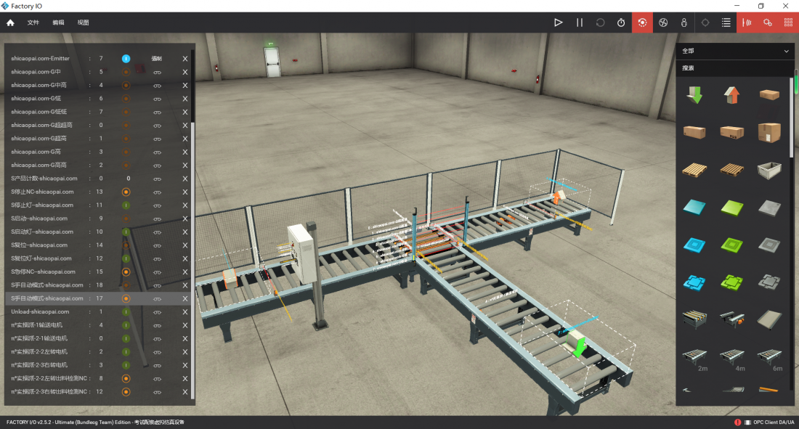The width and height of the screenshot is (799, 429).
Task: Toggle force mode on Unload-shicaopai.com row
Action: (x=157, y=311)
